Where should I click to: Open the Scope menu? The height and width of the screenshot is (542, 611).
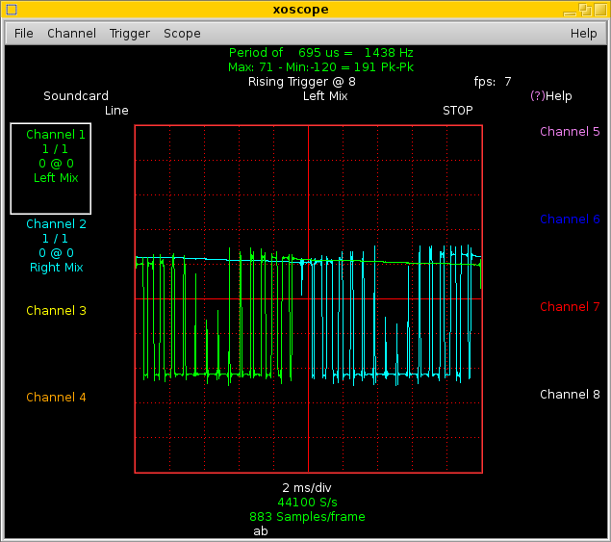click(x=182, y=34)
